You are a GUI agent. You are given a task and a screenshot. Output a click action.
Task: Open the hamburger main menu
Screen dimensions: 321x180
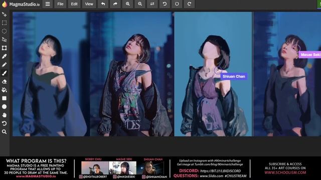(x=48, y=4)
